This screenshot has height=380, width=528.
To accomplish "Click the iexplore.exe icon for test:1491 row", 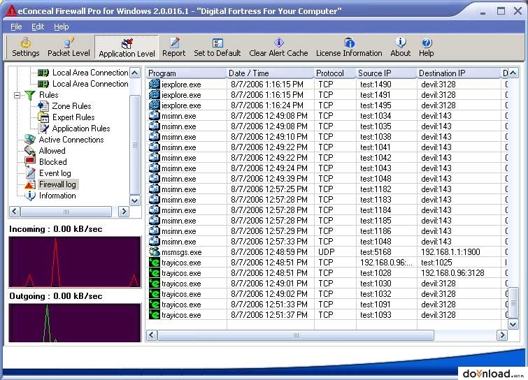I will 155,95.
